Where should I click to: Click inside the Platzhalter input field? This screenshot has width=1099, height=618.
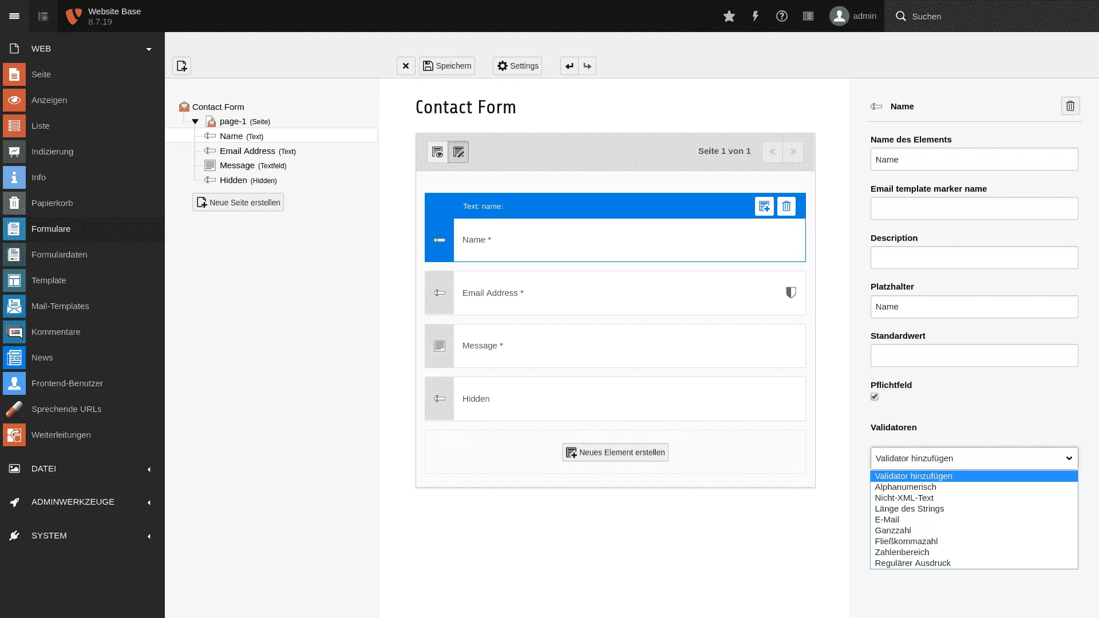[974, 307]
